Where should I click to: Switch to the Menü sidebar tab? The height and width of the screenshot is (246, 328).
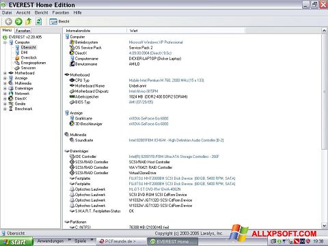7,30
